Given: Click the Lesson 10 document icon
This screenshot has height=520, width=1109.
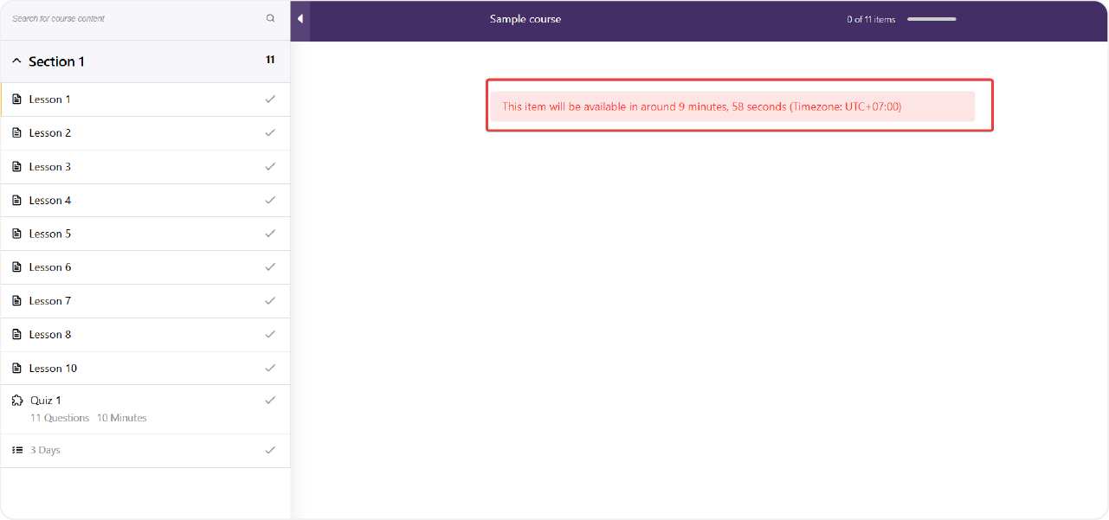Looking at the screenshot, I should pos(16,368).
